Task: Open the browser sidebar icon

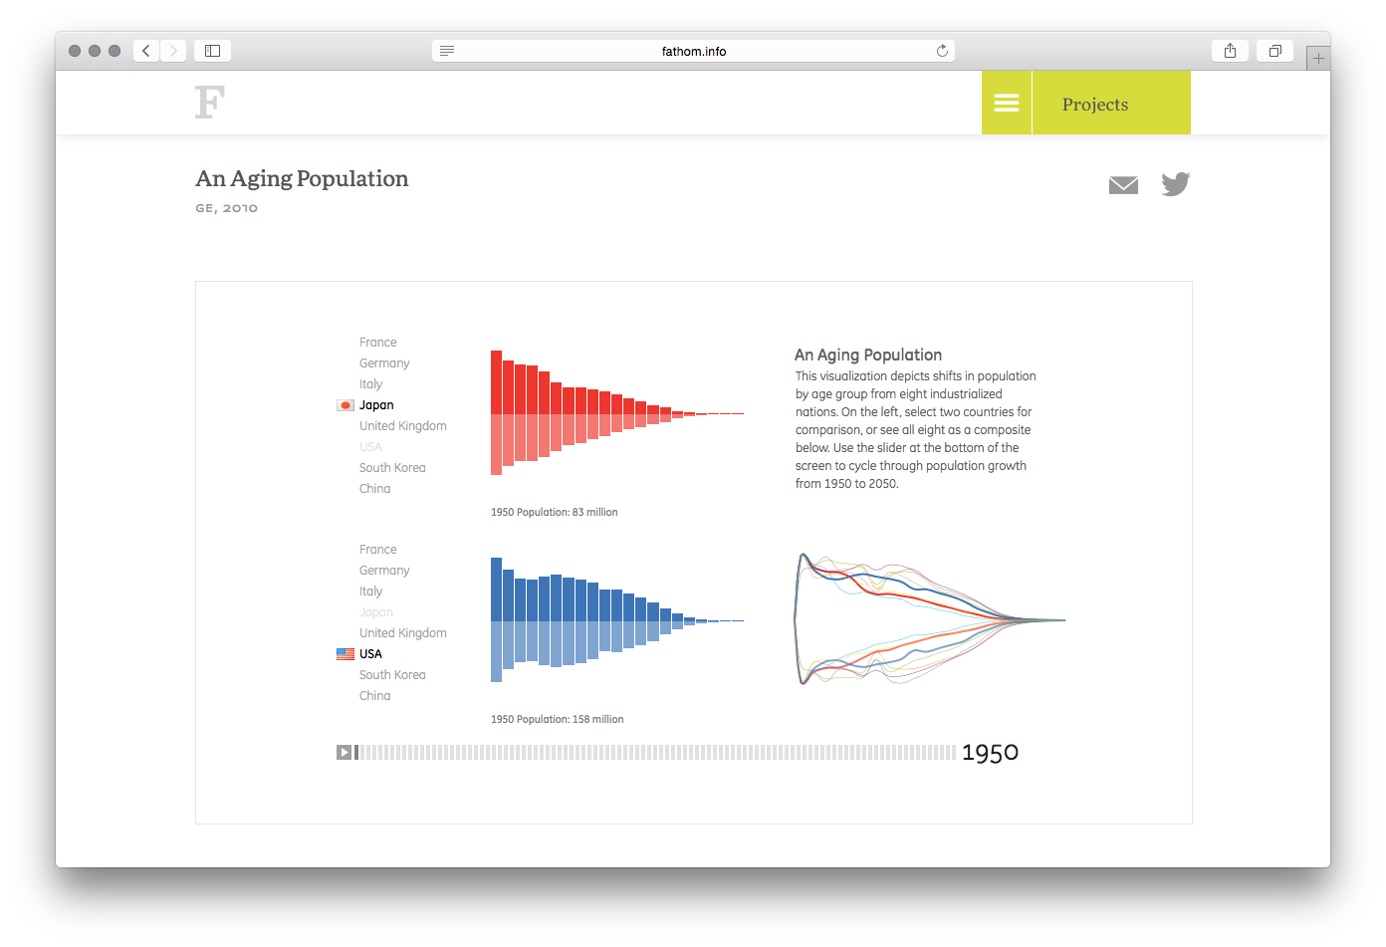Action: (x=211, y=50)
